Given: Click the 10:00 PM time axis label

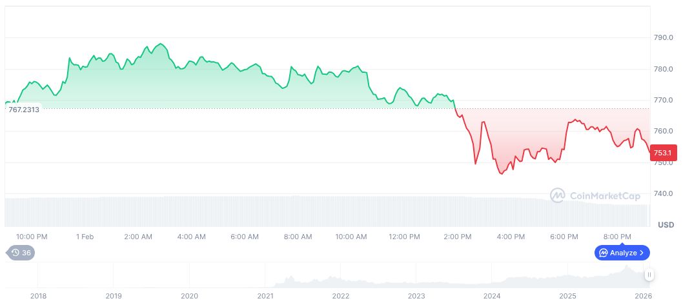Looking at the screenshot, I should (32, 237).
